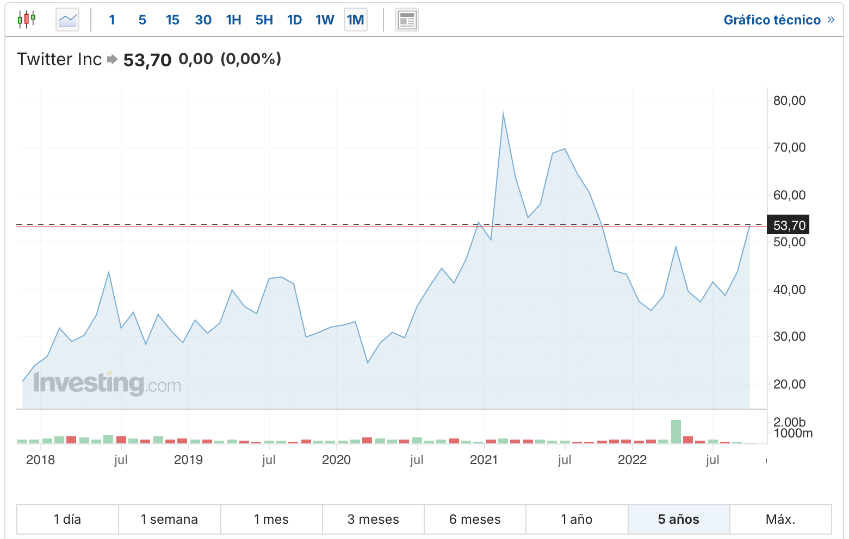The height and width of the screenshot is (539, 849).
Task: Click the 2022 time axis label
Action: pyautogui.click(x=632, y=460)
